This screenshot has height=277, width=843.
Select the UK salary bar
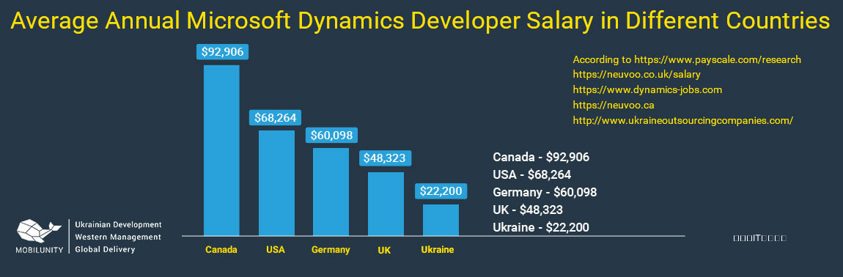coord(386,204)
